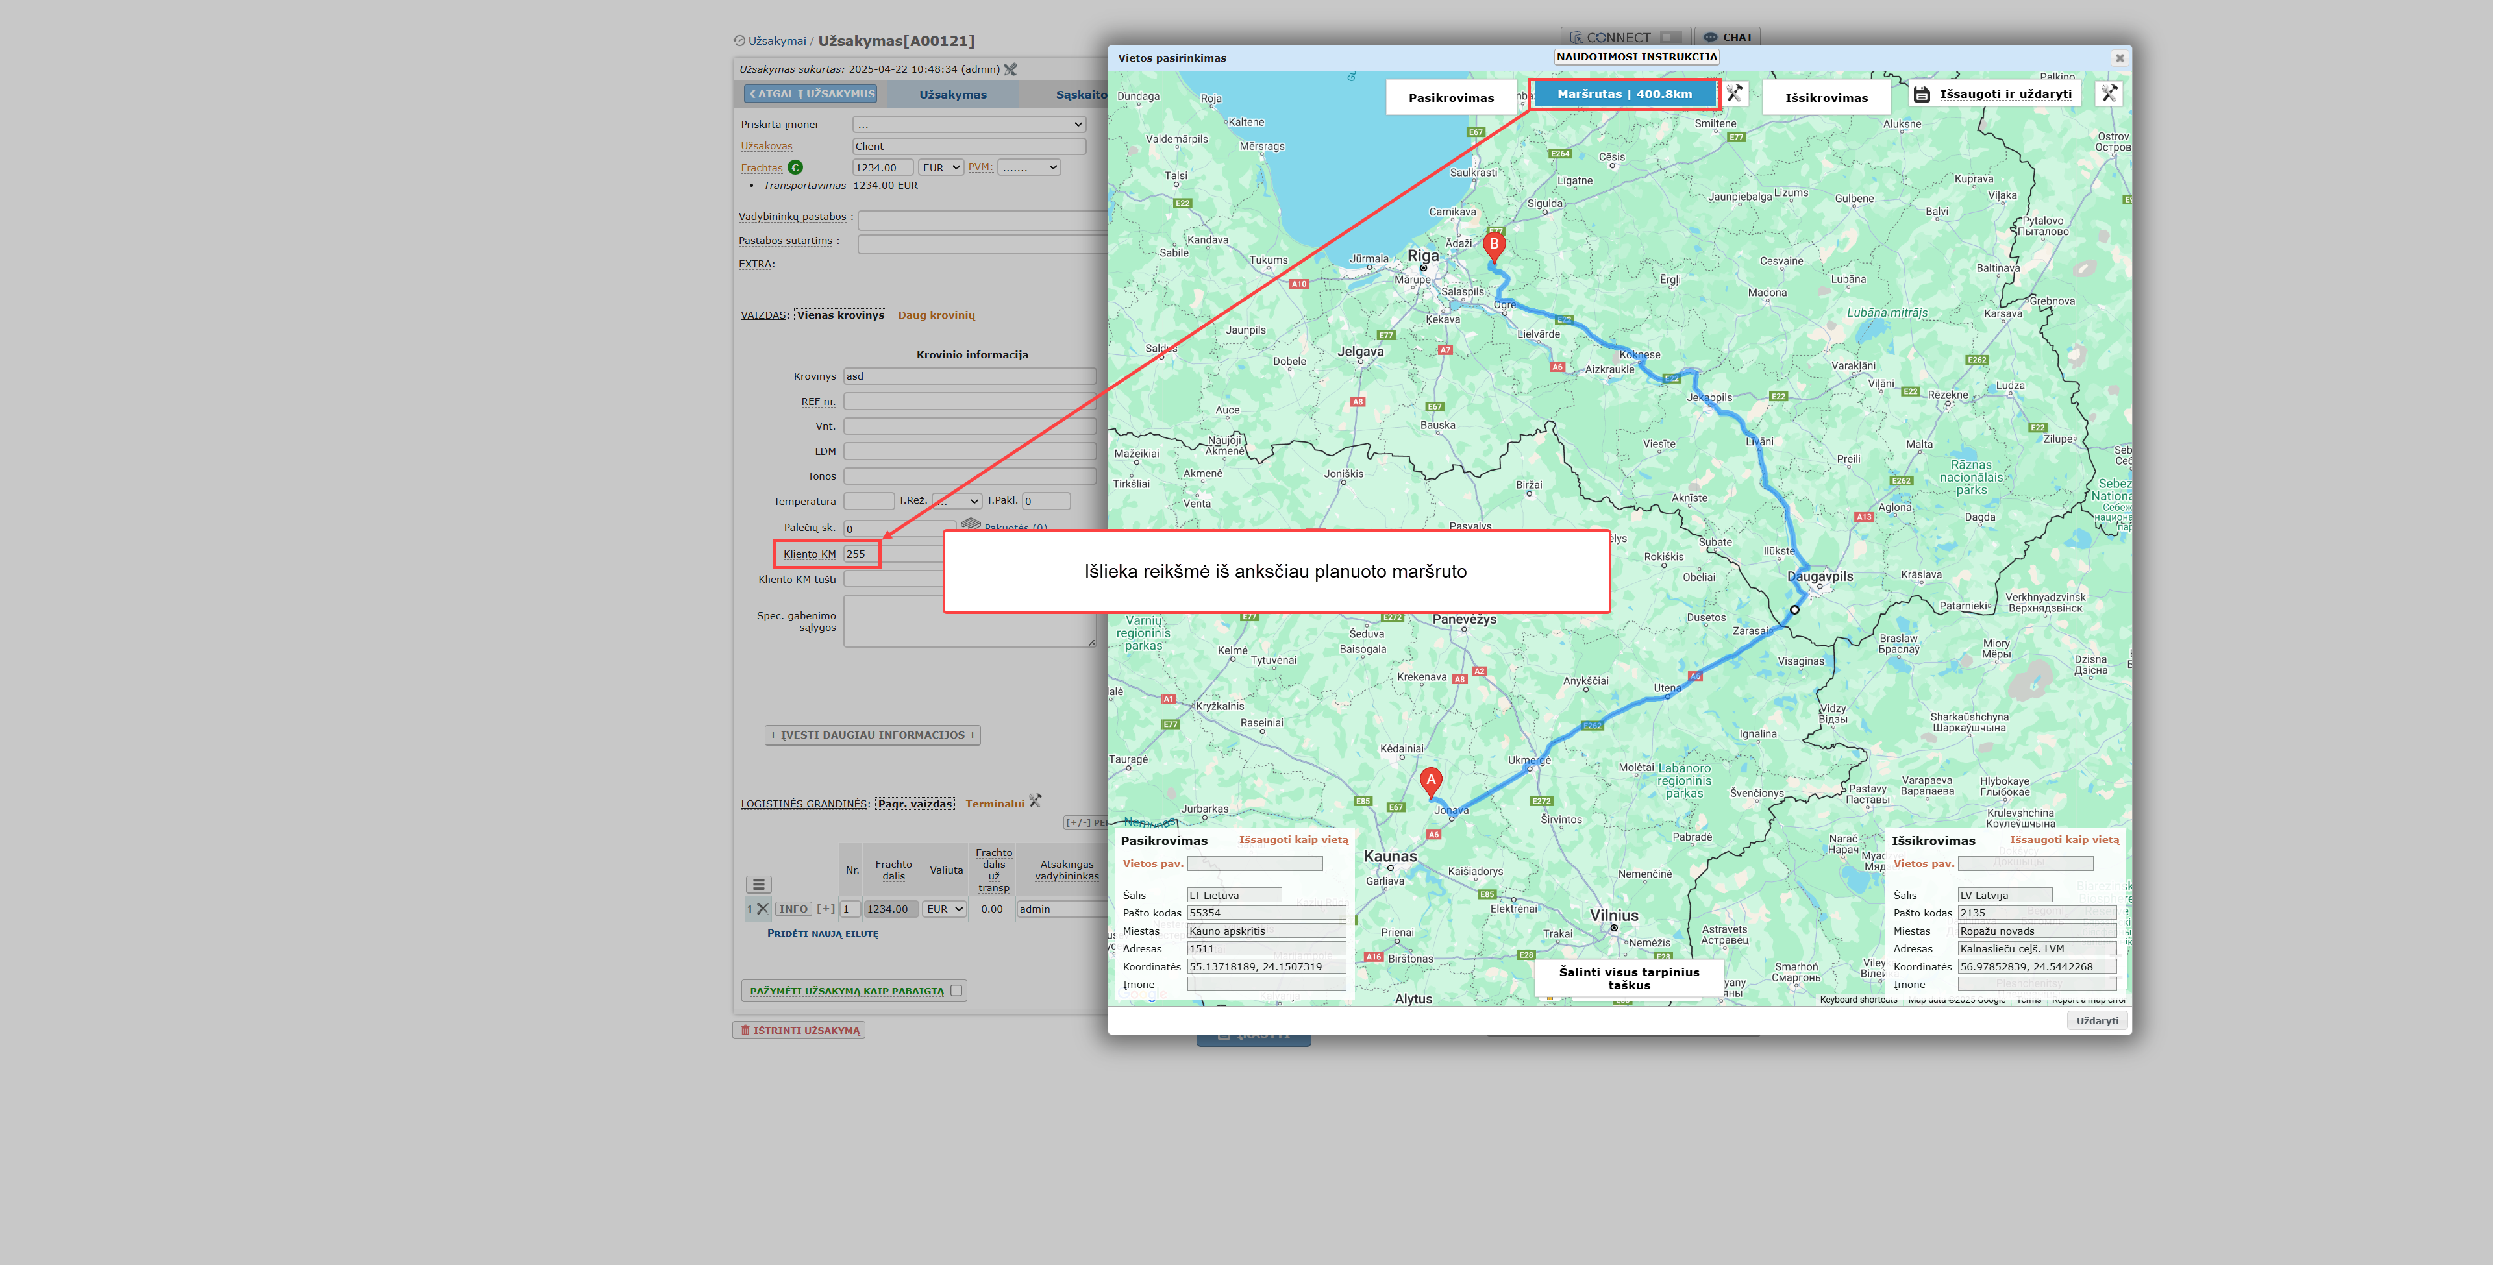The height and width of the screenshot is (1265, 2493).
Task: Click Išsaugoti kaip vietą in Išsikrovimas panel
Action: pos(2065,840)
